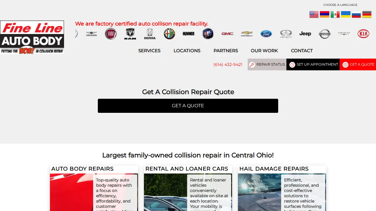
Task: Open the Hail Damage Repairs heading
Action: tap(274, 169)
